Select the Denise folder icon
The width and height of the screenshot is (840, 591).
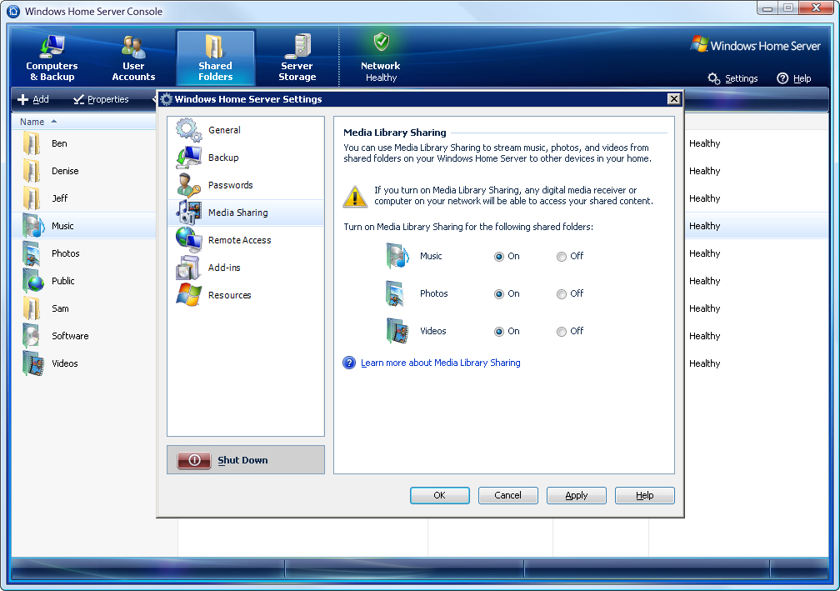pyautogui.click(x=32, y=171)
